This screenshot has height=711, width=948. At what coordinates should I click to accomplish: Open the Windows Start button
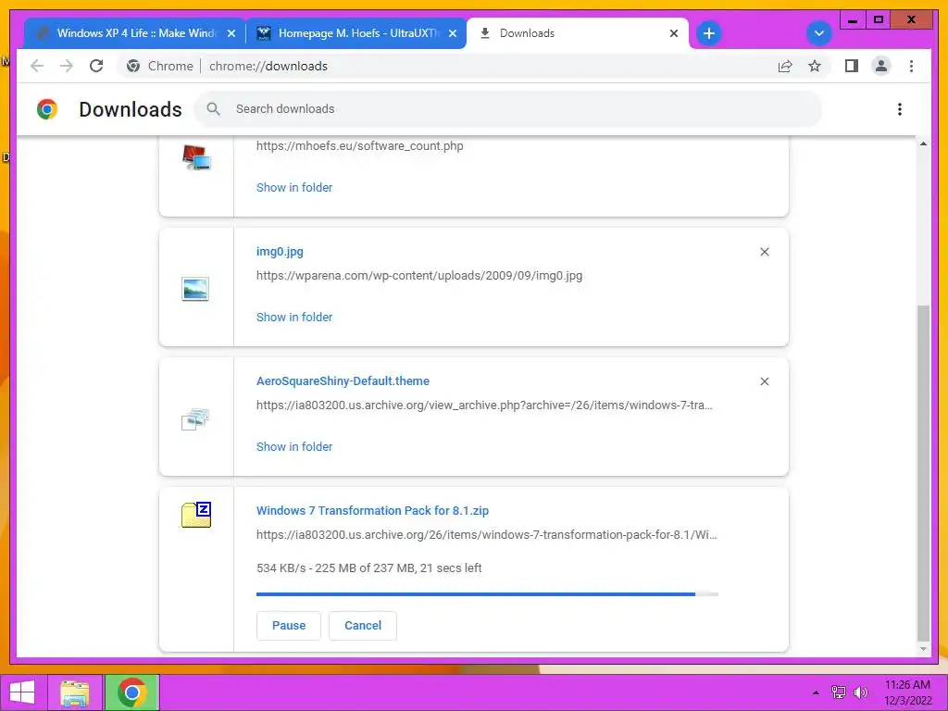coord(22,692)
